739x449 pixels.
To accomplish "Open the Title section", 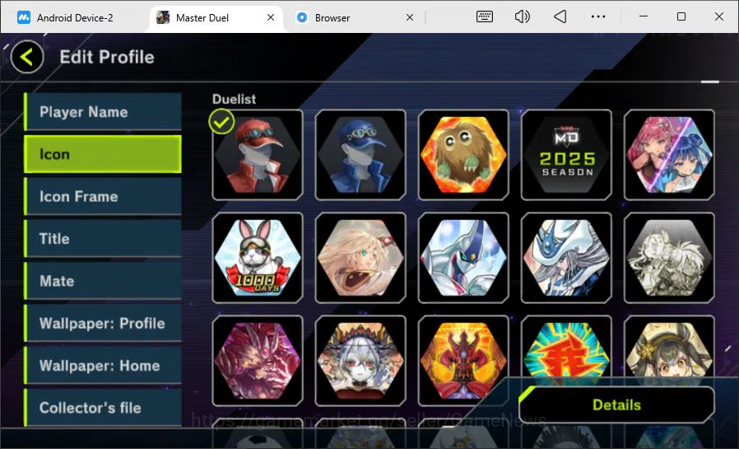I will coord(103,239).
